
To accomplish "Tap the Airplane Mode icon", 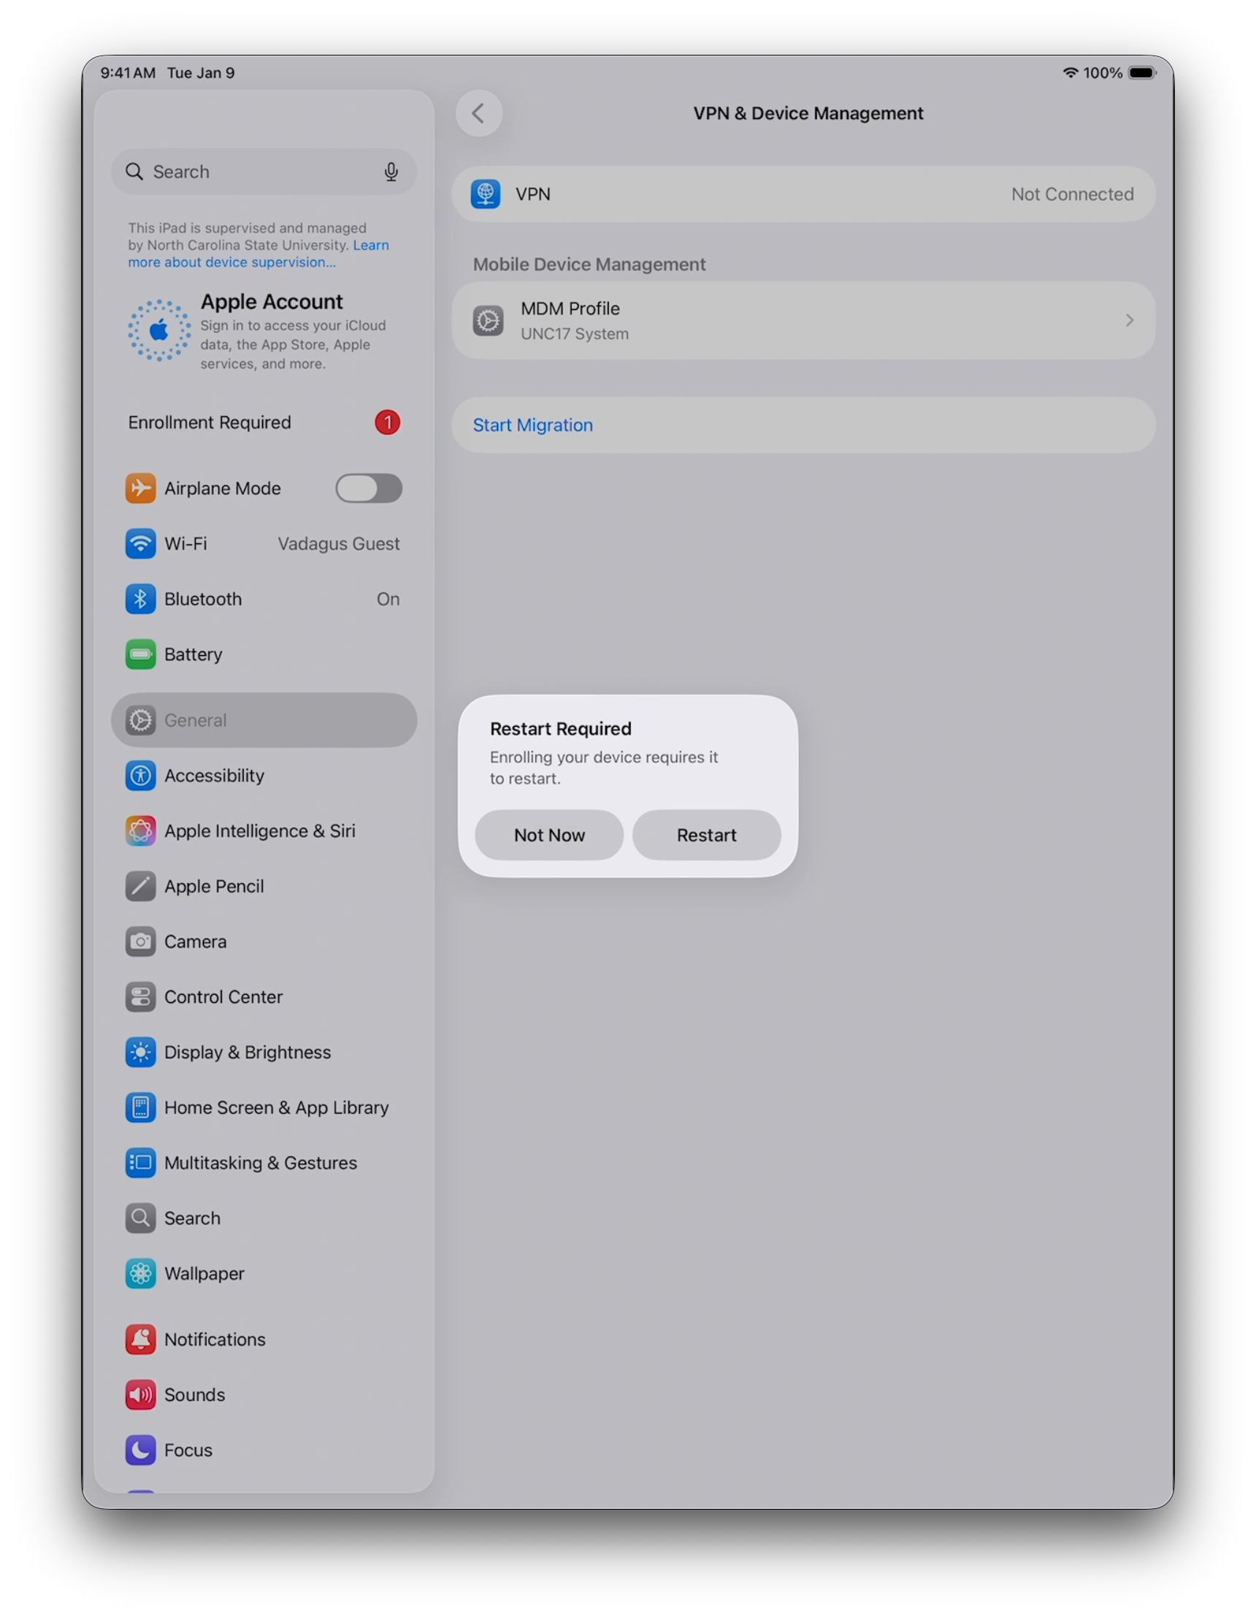I will click(x=141, y=489).
